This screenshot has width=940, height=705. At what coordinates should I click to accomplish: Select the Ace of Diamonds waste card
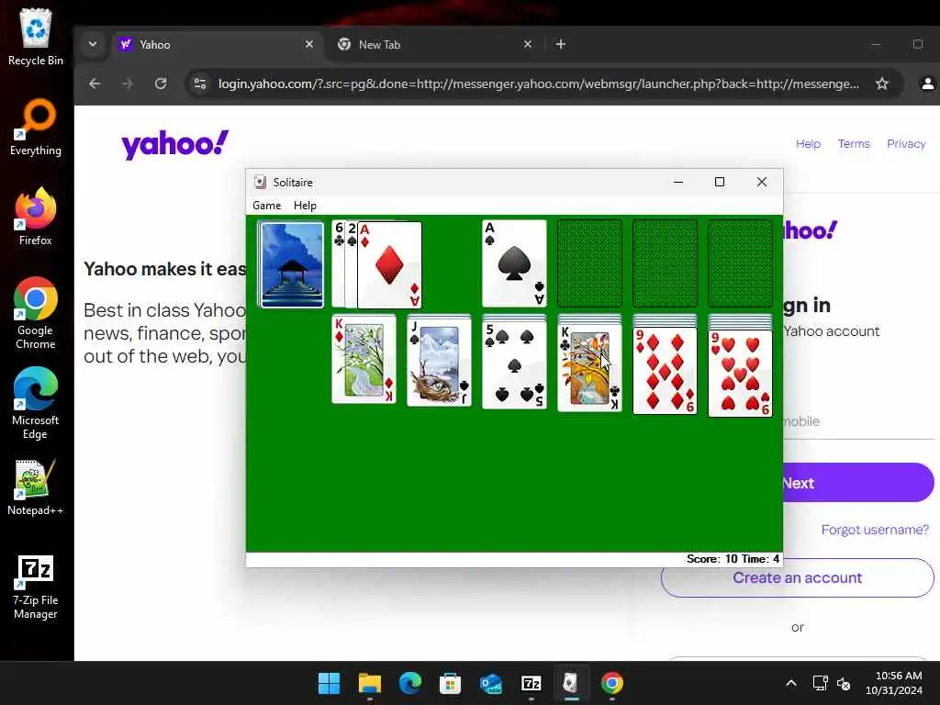pyautogui.click(x=389, y=264)
